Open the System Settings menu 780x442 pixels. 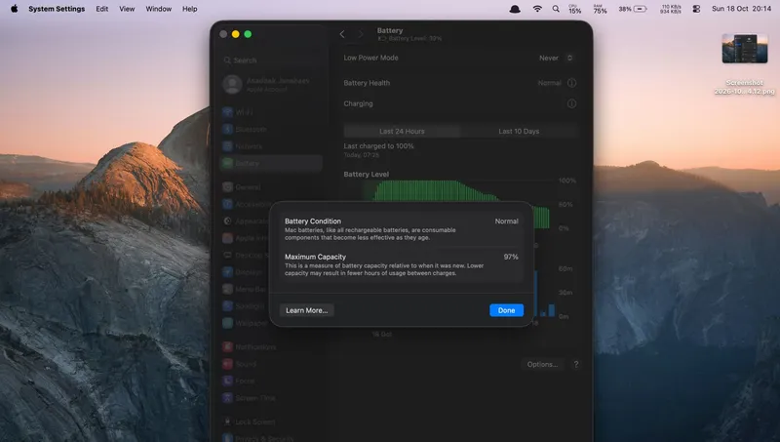(x=57, y=9)
